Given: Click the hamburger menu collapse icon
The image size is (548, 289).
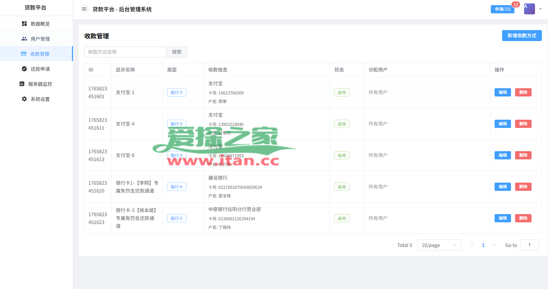Looking at the screenshot, I should click(84, 9).
